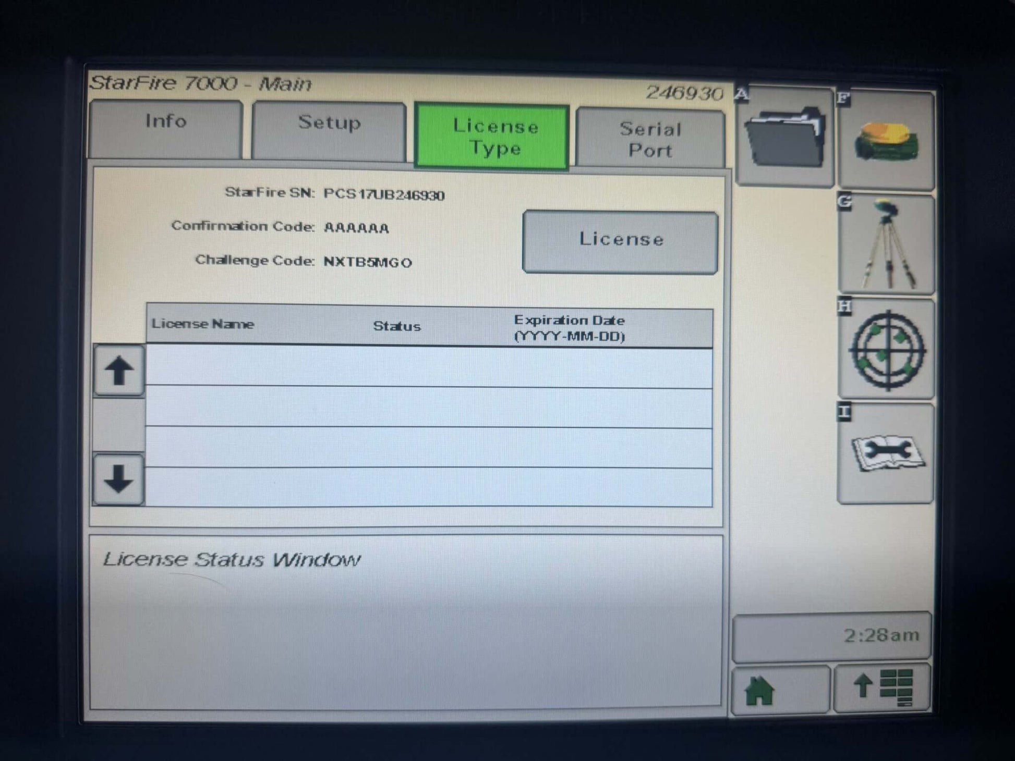Screen dimensions: 1015x761
Task: Go to the green Home icon
Action: [x=780, y=690]
